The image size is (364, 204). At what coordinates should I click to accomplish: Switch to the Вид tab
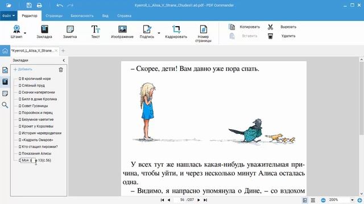(105, 16)
